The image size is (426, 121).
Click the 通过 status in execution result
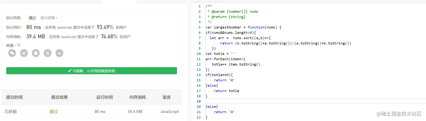point(32,18)
